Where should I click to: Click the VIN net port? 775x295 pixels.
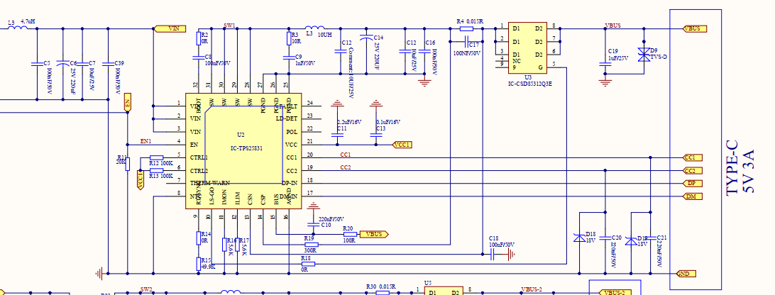[170, 28]
